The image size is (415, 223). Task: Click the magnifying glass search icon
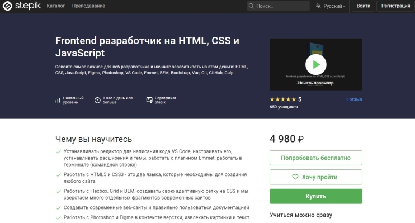251,6
